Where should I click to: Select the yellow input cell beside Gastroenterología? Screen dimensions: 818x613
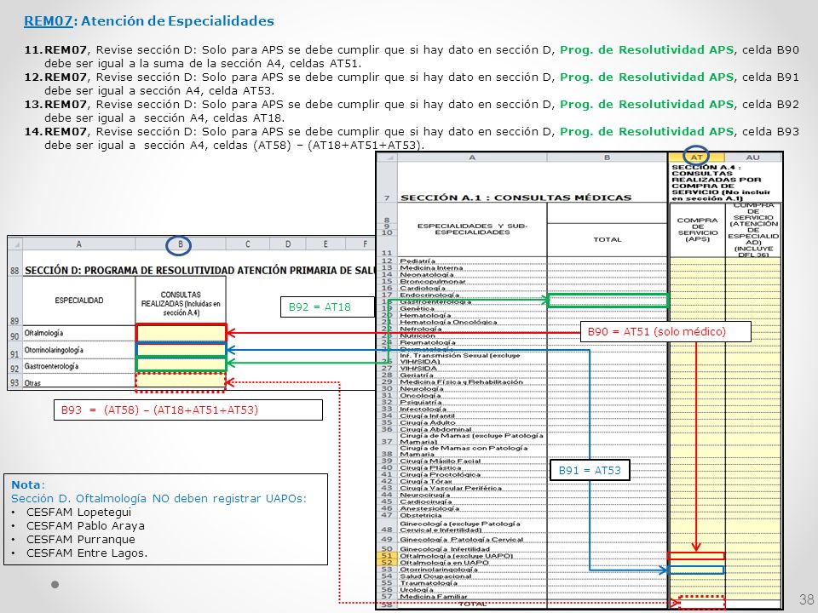[x=181, y=364]
